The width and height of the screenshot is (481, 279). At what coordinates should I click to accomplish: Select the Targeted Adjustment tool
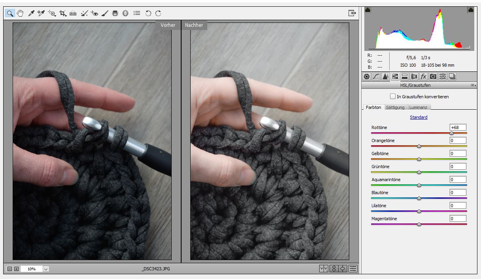[x=52, y=13]
